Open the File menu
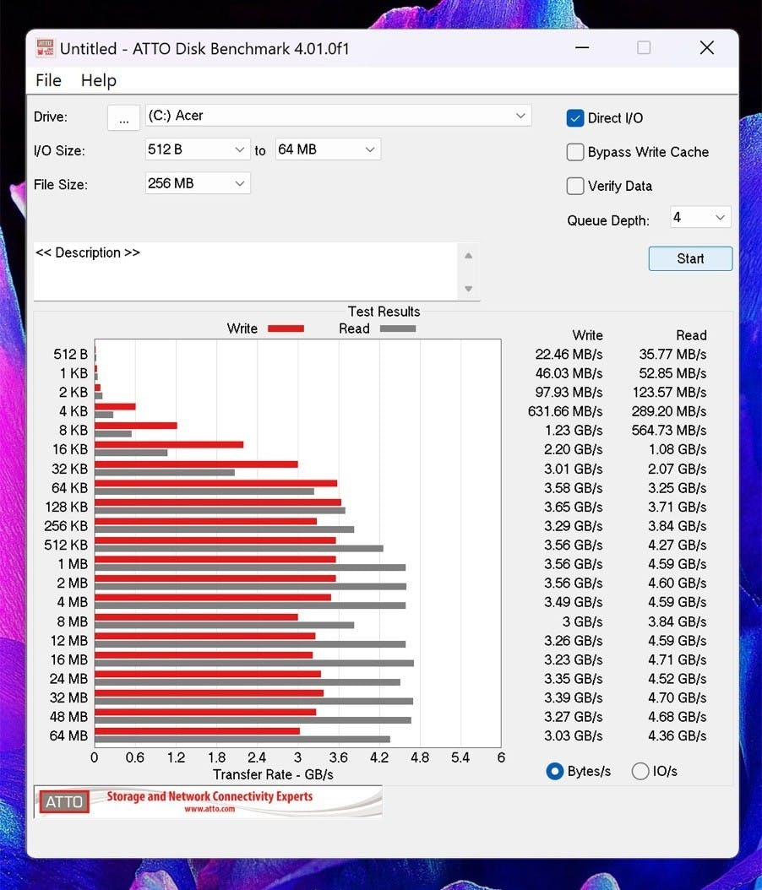Screen dimensions: 762x890 (48, 80)
